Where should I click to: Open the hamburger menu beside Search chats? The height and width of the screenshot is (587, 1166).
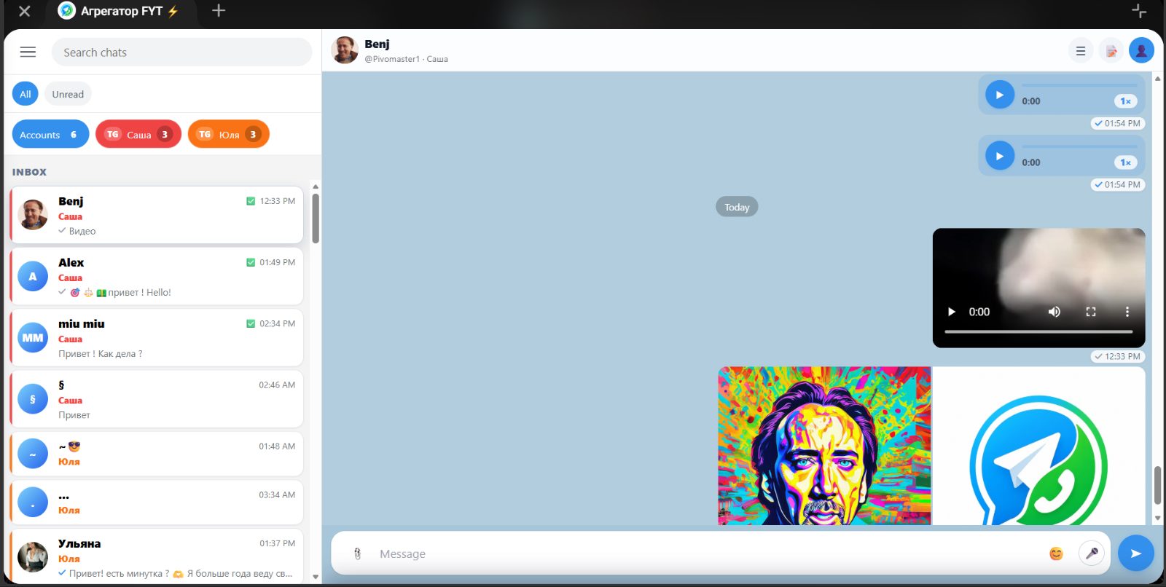click(x=28, y=52)
